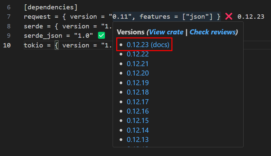Select version 0.12.22
This screenshot has height=156, width=271.
tap(138, 54)
